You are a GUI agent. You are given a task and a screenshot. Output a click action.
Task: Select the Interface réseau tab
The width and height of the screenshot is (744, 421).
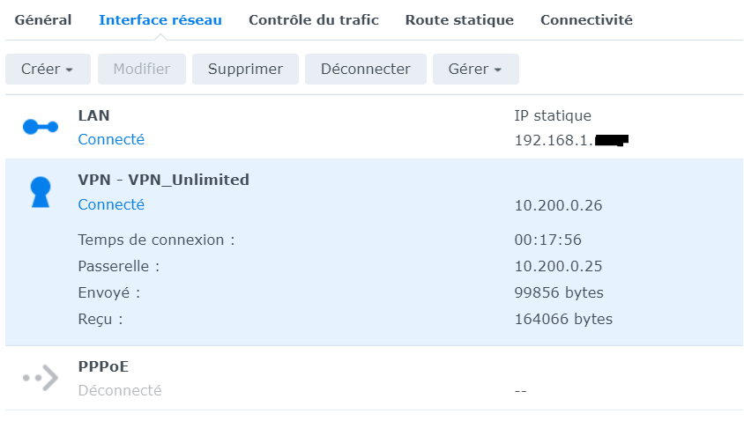click(160, 20)
